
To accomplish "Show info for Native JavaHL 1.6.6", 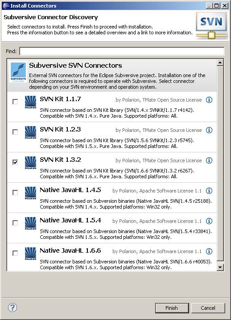I will pyautogui.click(x=209, y=251).
